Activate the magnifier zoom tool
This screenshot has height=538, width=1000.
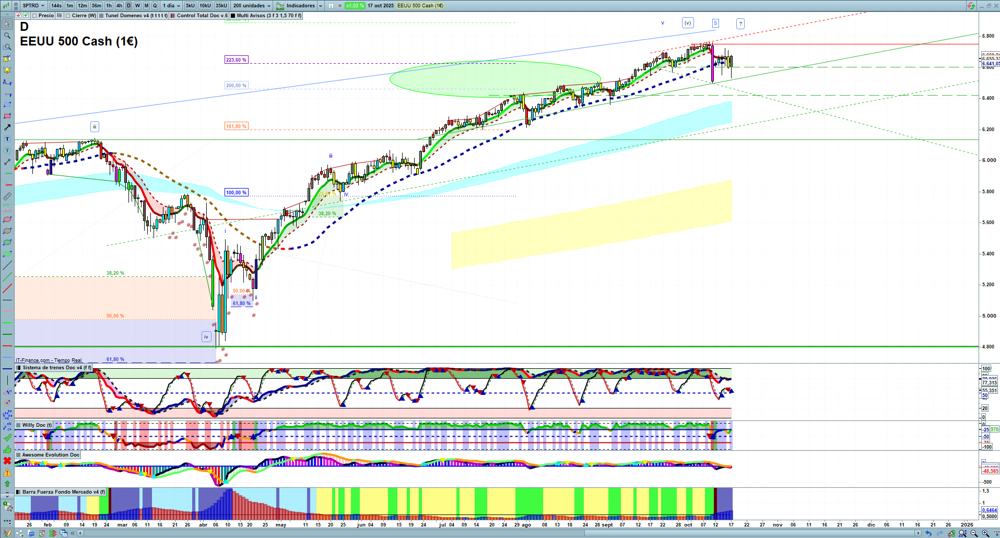pos(7,36)
